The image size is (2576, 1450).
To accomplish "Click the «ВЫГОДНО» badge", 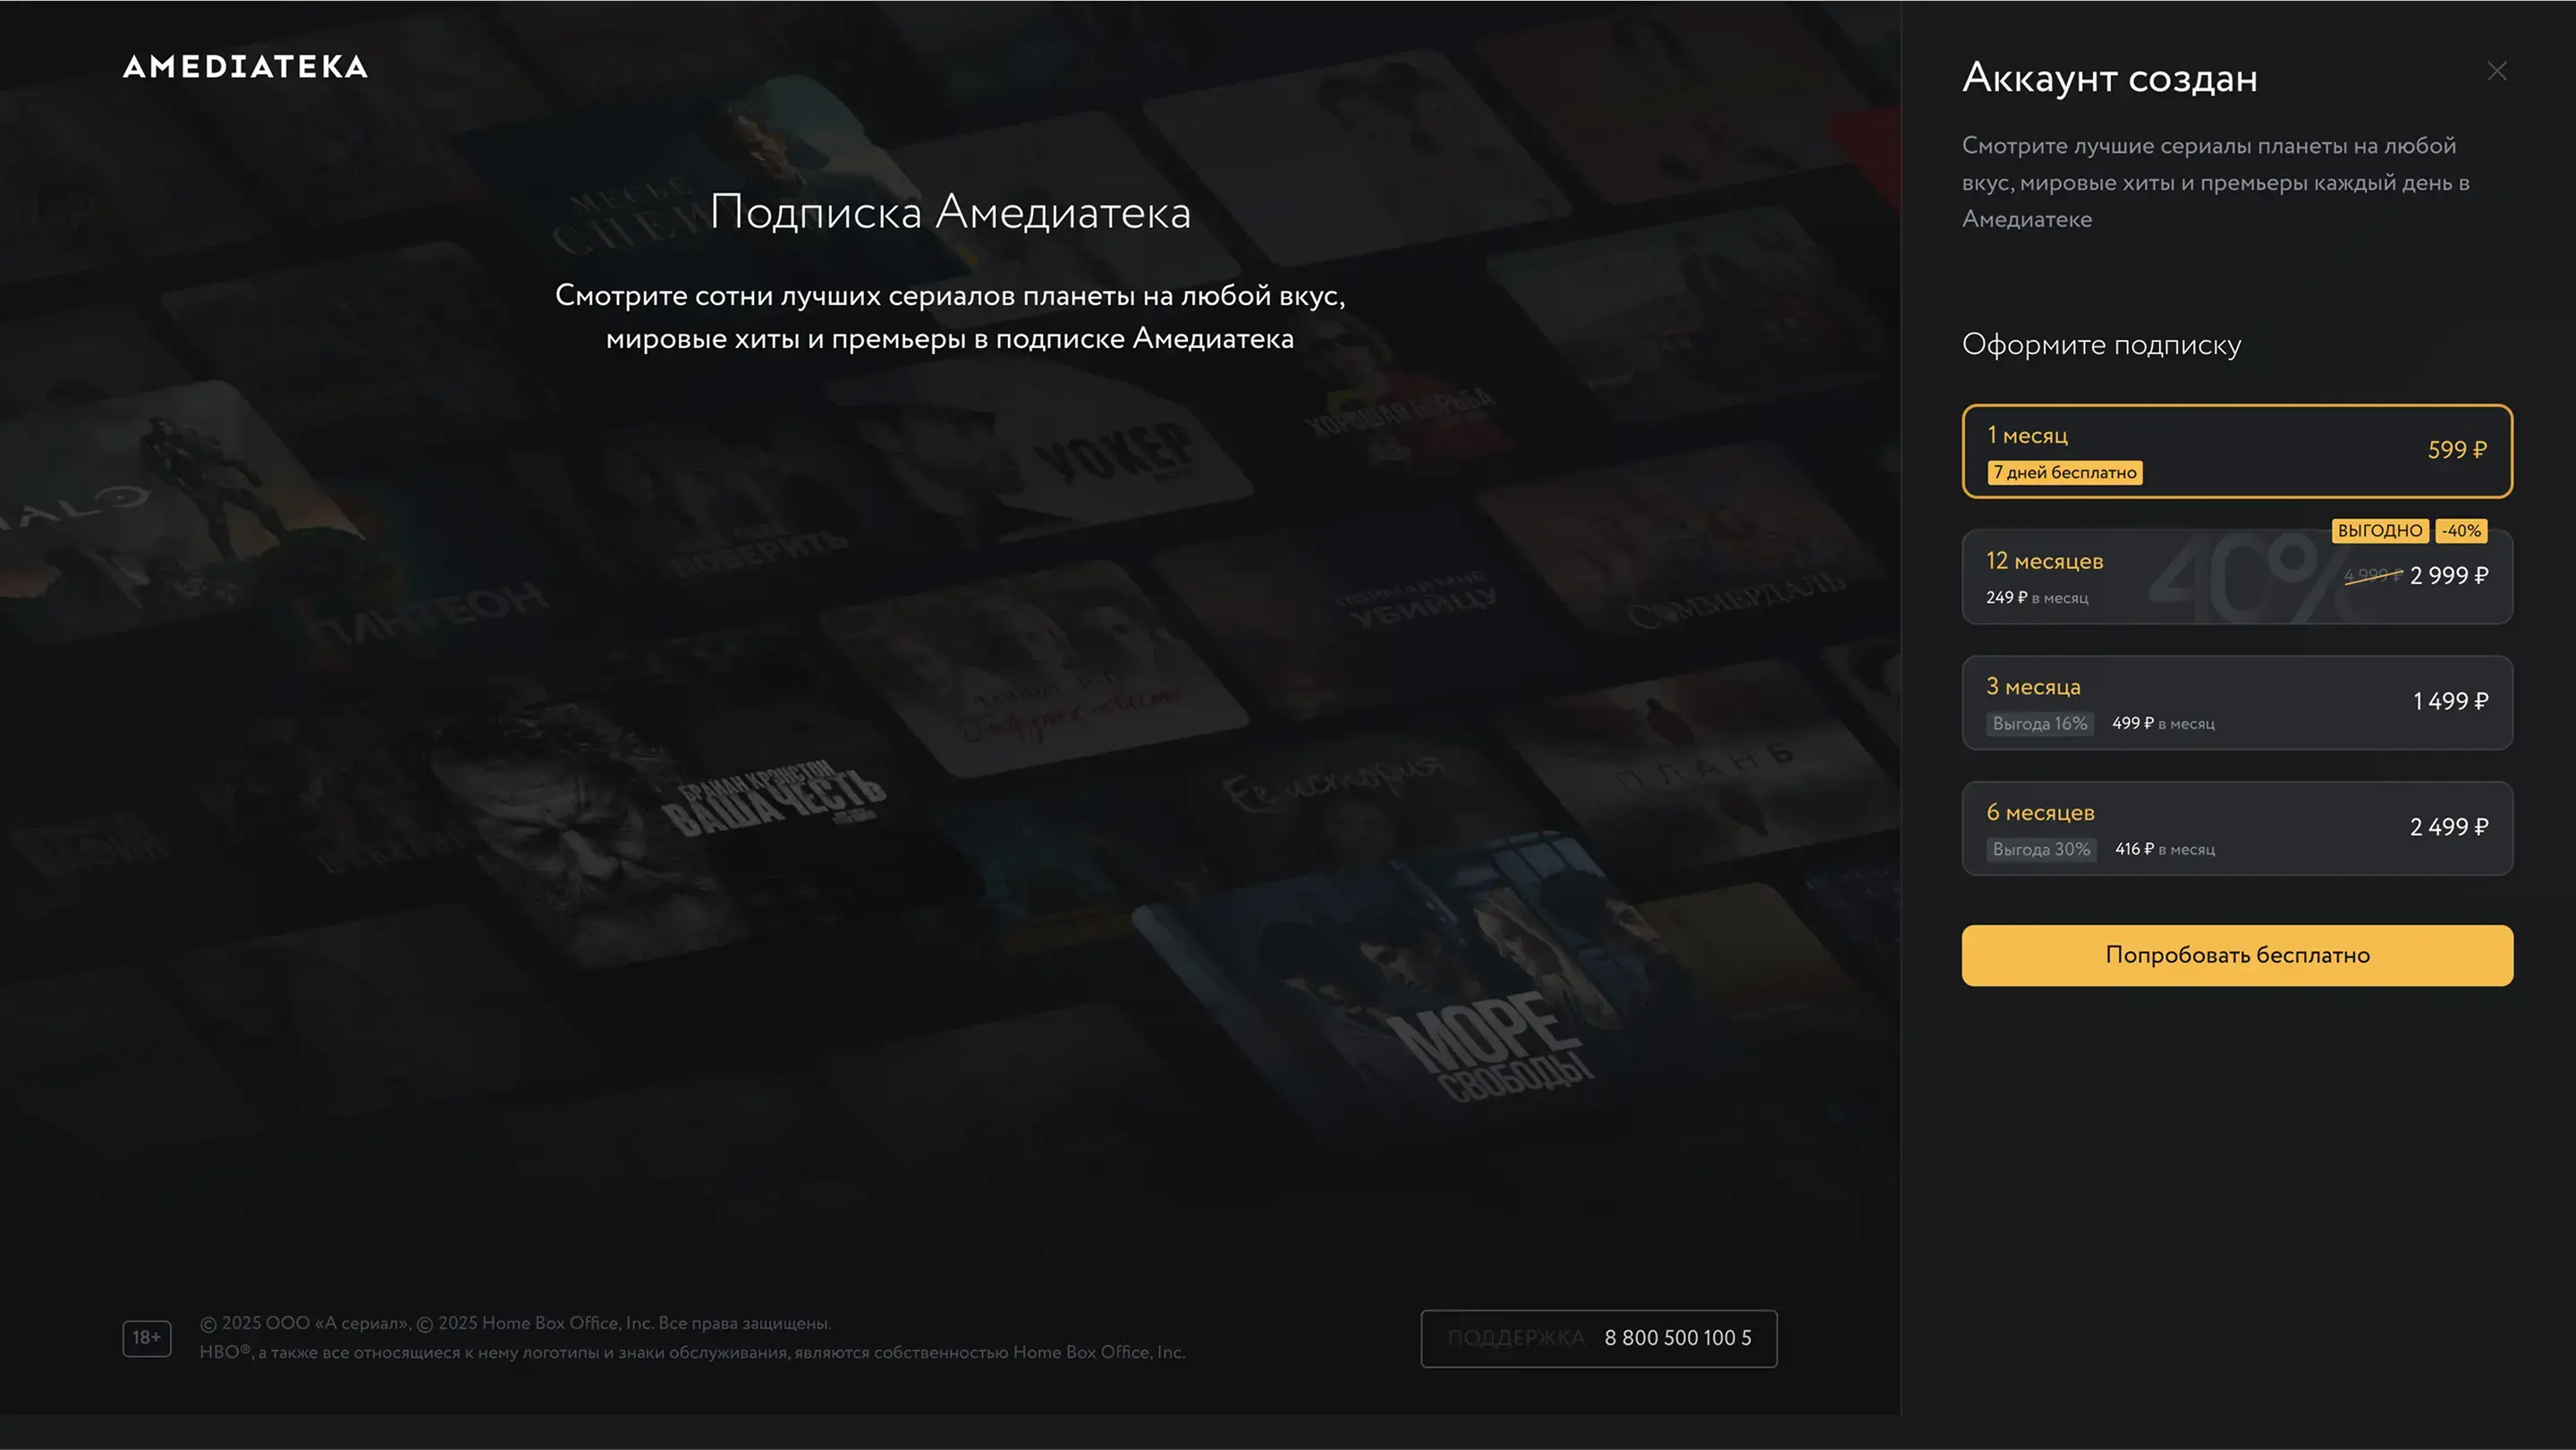I will click(2380, 531).
